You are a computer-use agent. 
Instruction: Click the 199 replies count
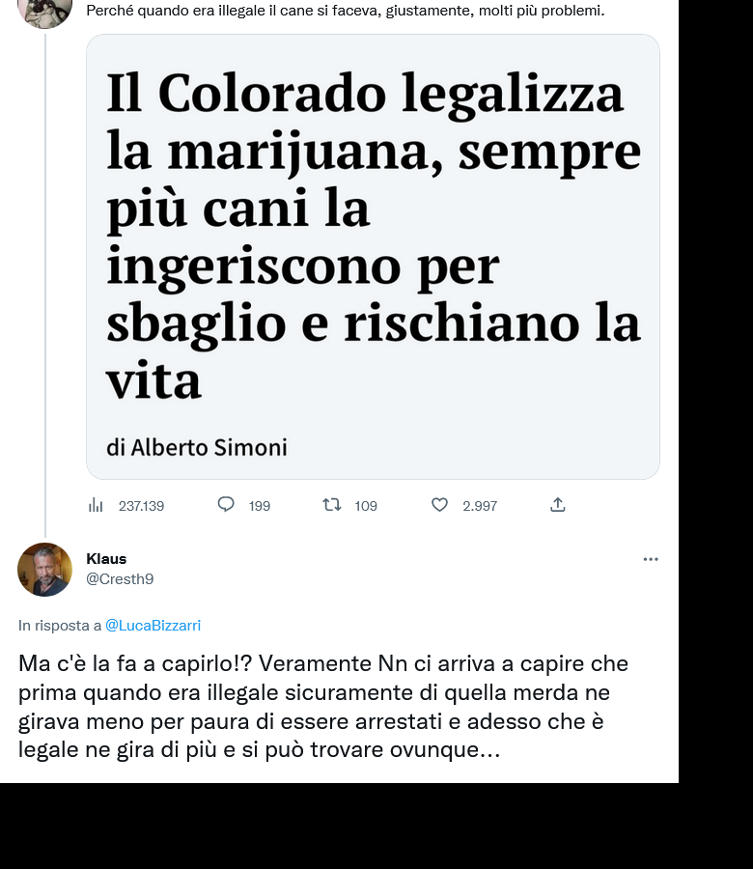click(260, 506)
